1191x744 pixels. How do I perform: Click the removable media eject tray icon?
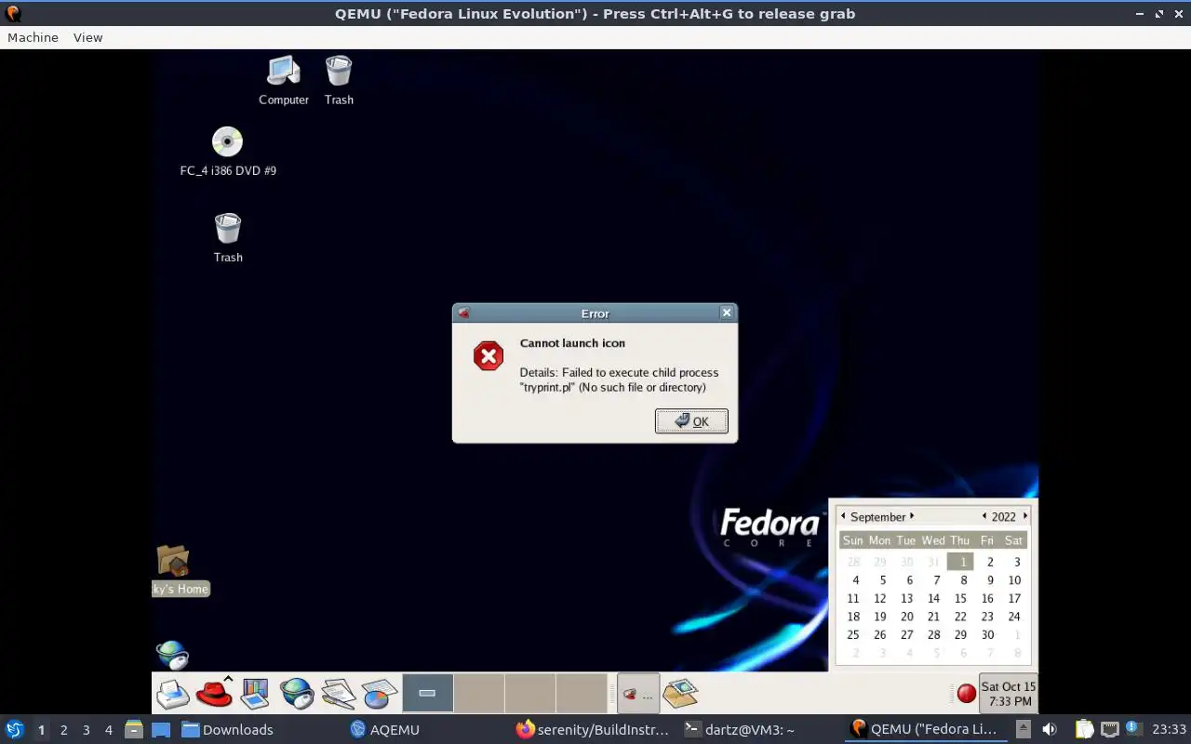click(x=1023, y=729)
